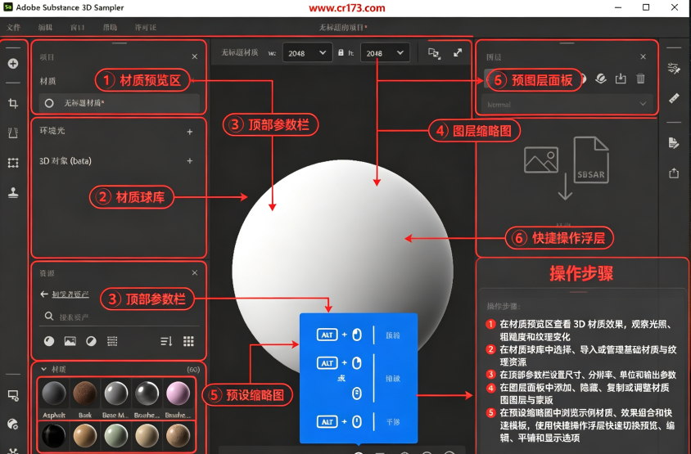Image resolution: width=691 pixels, height=454 pixels.
Task: Open the width 2048 dropdown
Action: [x=307, y=53]
